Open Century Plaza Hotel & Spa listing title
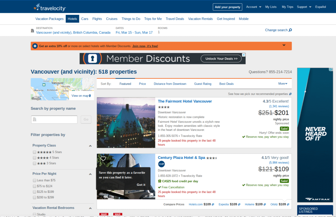The image size is (336, 217). tap(181, 158)
